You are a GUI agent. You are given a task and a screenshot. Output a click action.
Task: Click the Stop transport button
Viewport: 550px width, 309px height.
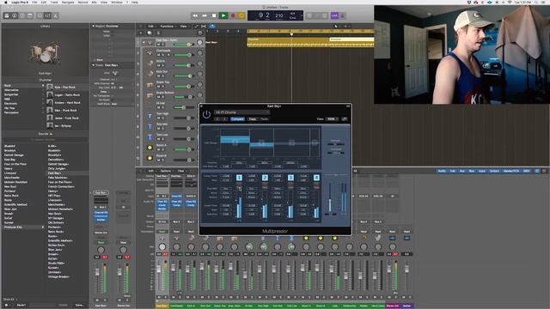coord(214,15)
